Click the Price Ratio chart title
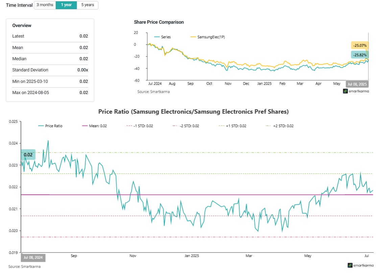This screenshot has height=274, width=378. point(193,111)
